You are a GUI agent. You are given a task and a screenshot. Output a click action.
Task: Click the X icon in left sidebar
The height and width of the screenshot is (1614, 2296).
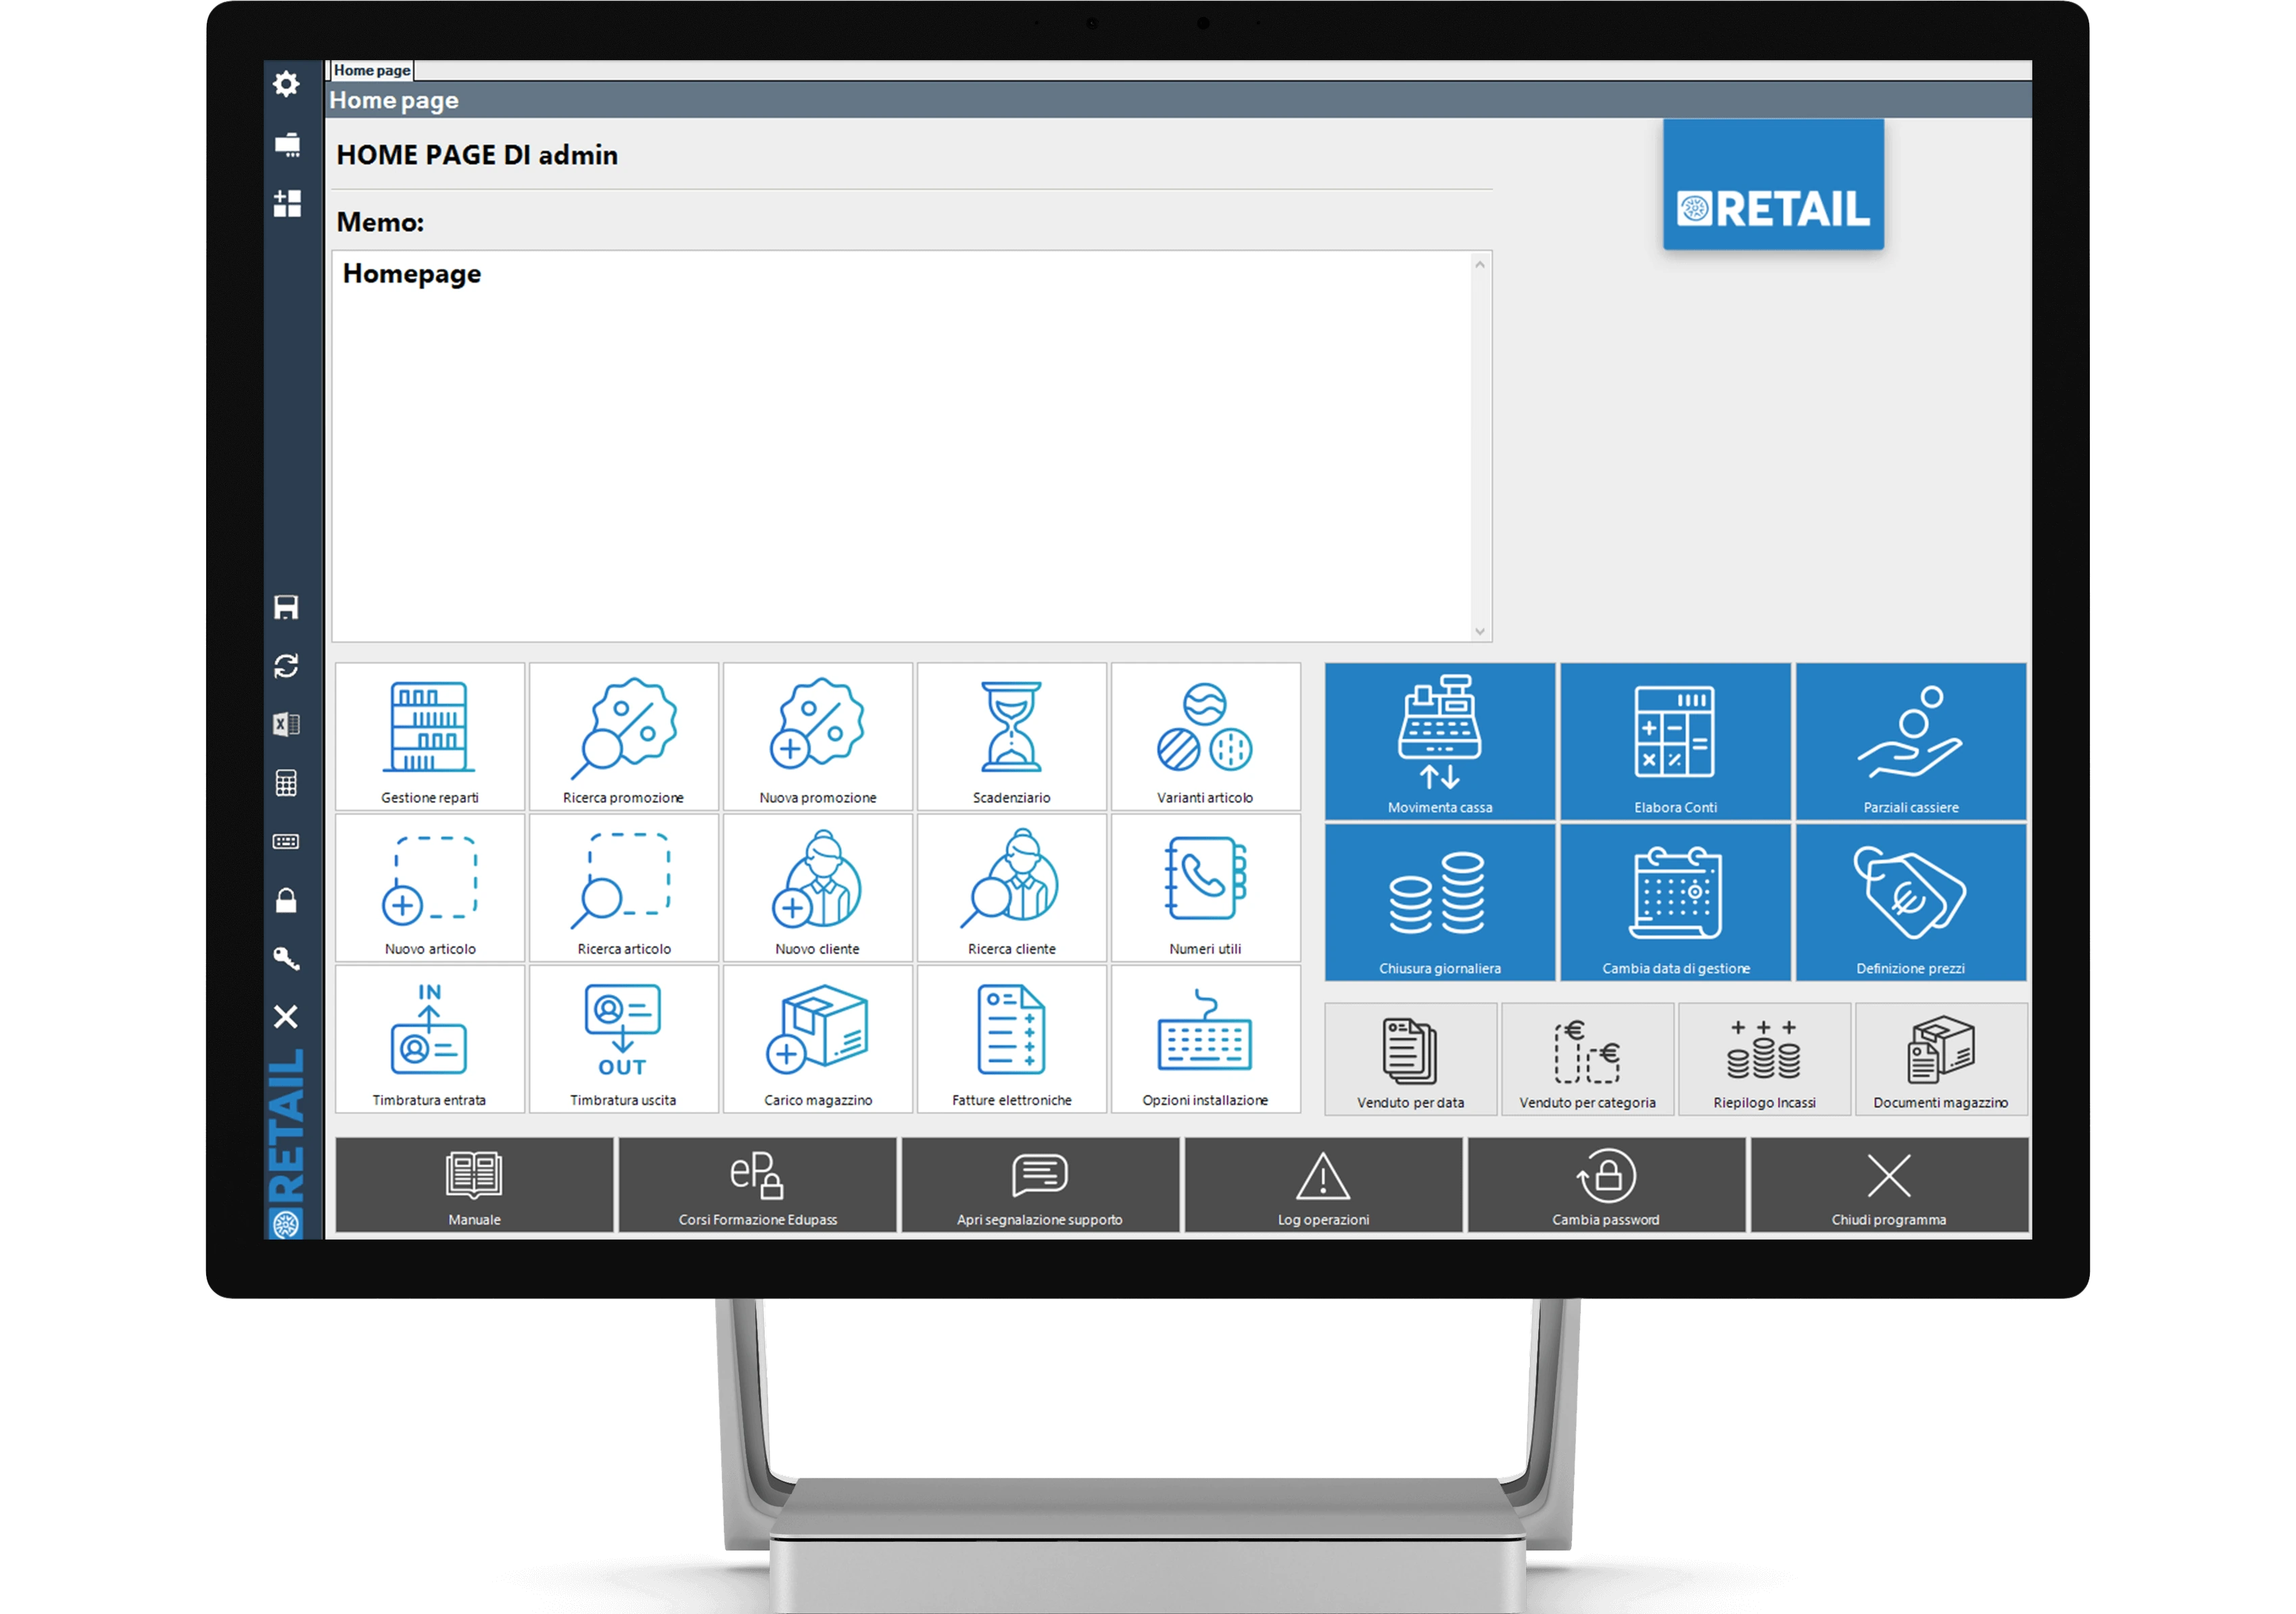point(286,1017)
